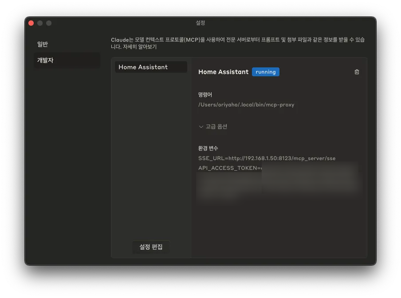The height and width of the screenshot is (298, 401).
Task: Click the 명령어 label
Action: coord(205,94)
